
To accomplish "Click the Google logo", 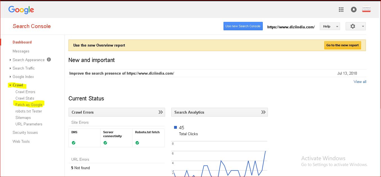I will pyautogui.click(x=21, y=10).
